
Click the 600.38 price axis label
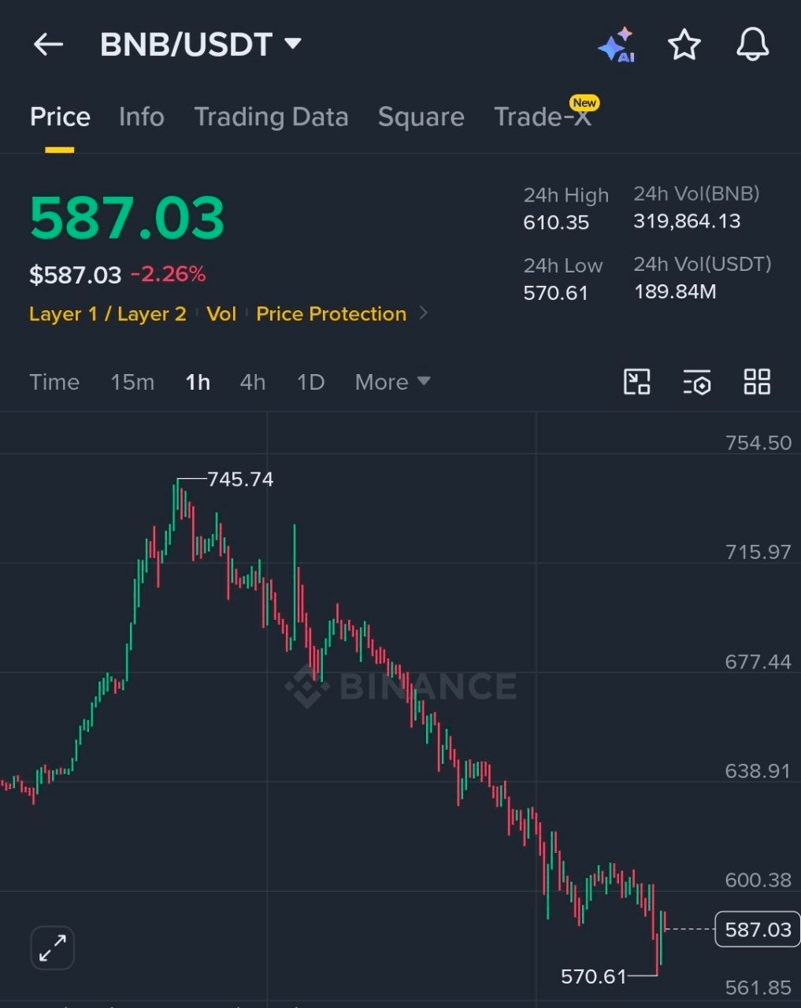tap(758, 880)
